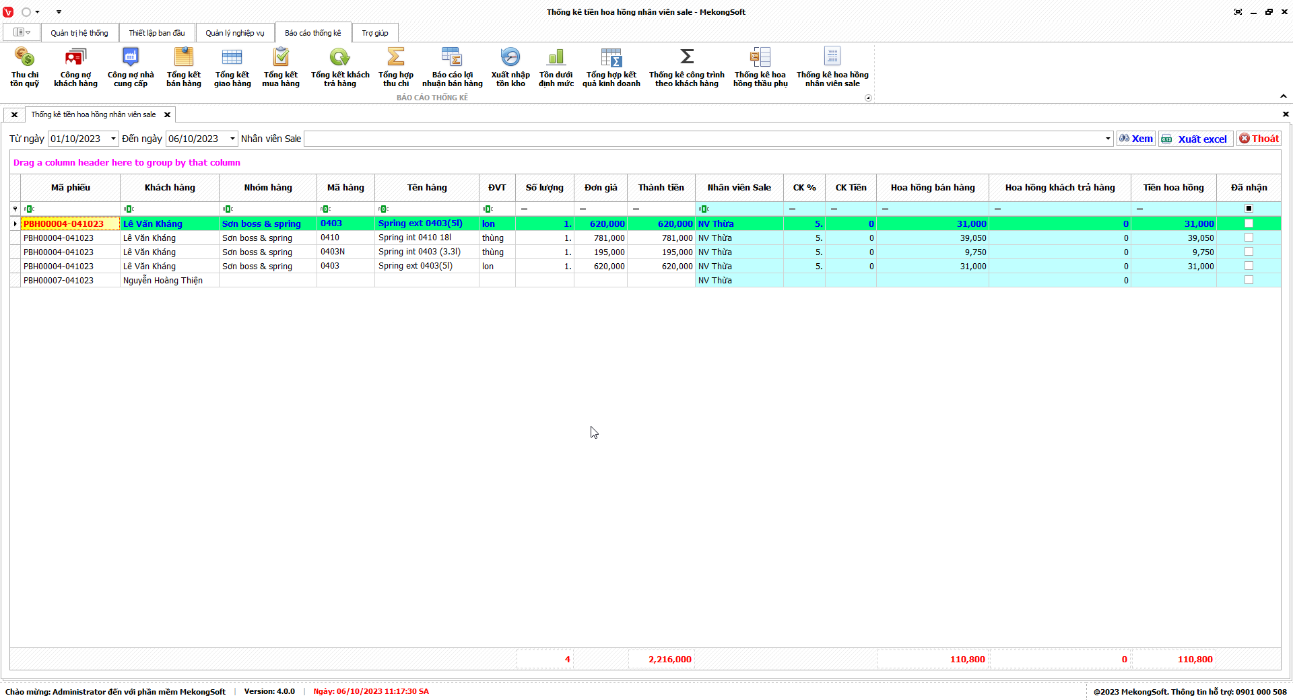This screenshot has height=700, width=1293.
Task: Select Báo cáo thống kê ribbon tab
Action: tap(313, 33)
